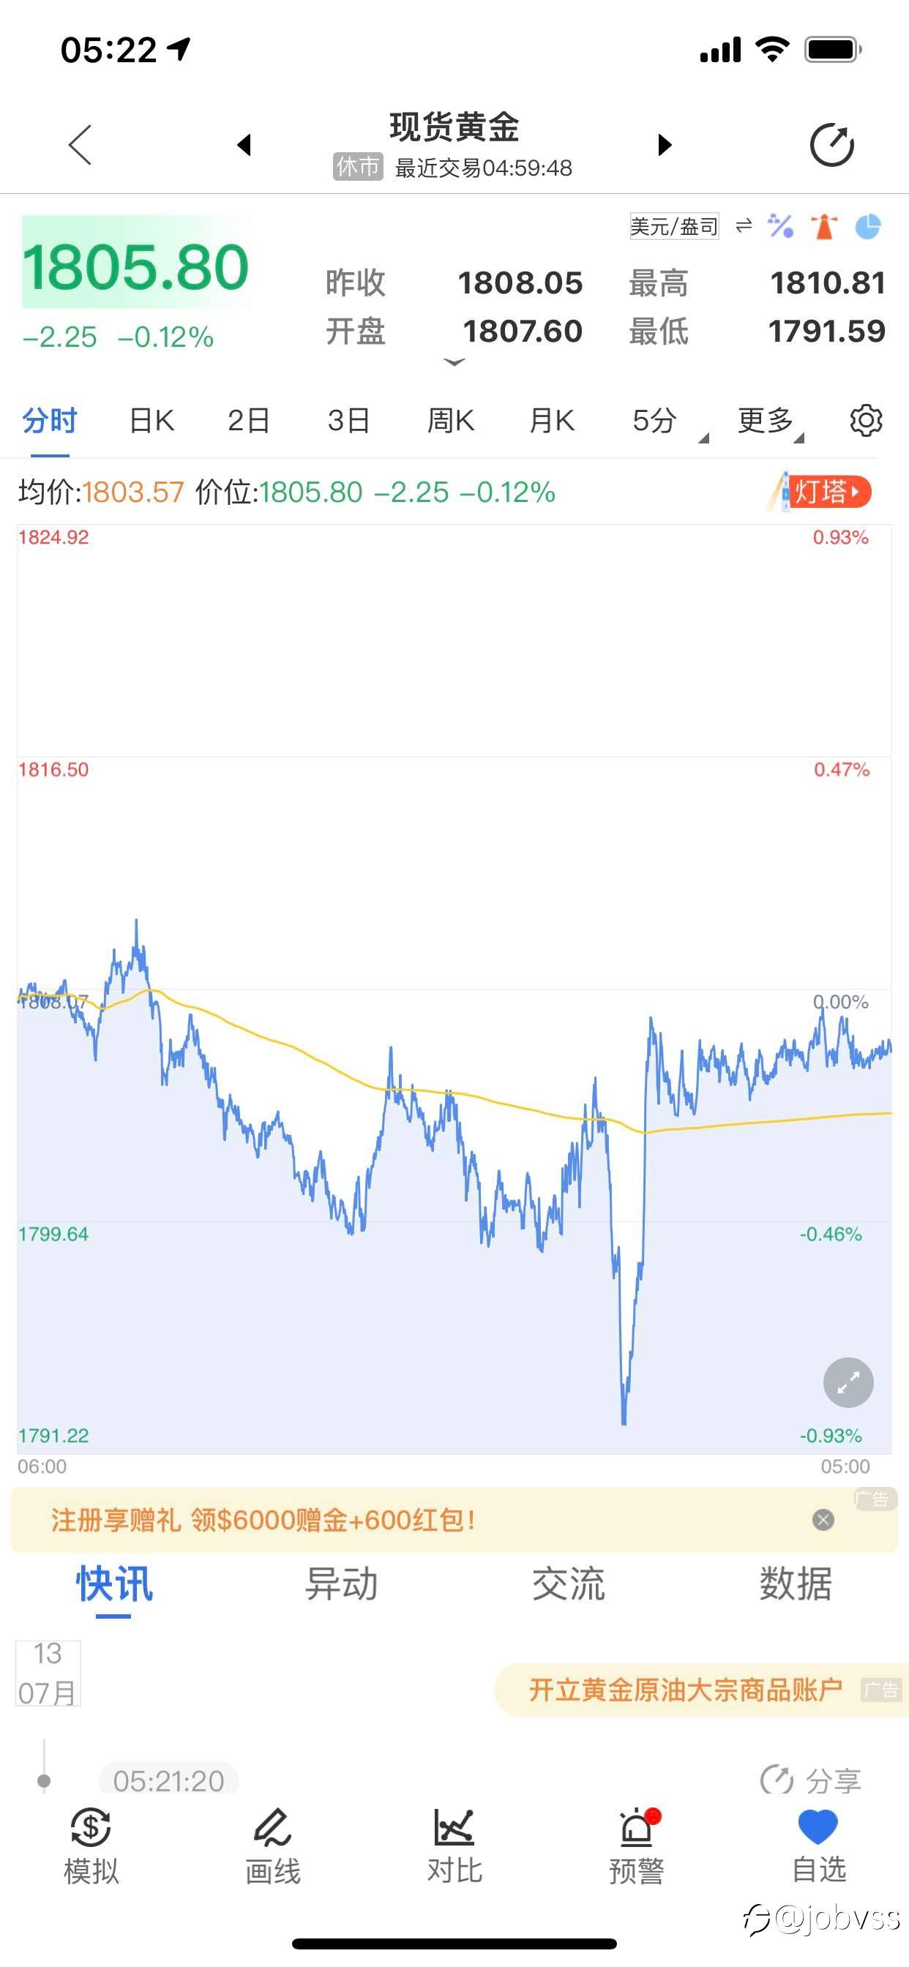Open 预警 price alert

(x=636, y=1846)
